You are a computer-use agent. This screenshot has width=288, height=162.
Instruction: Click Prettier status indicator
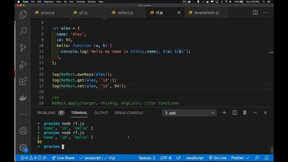(240, 158)
